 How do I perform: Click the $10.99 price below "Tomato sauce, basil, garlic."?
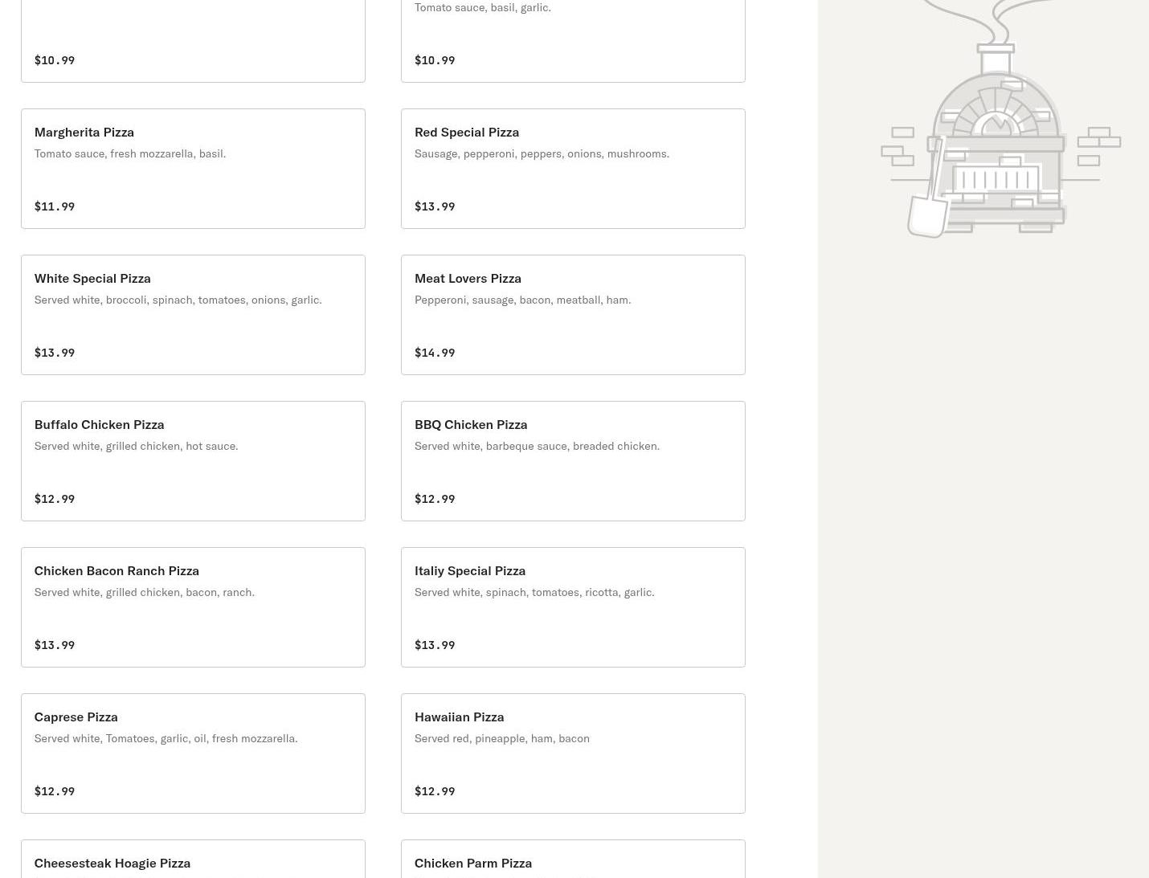(x=435, y=60)
